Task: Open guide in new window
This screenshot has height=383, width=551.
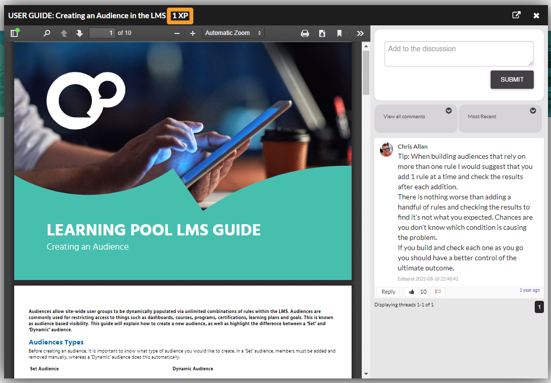Action: pyautogui.click(x=516, y=15)
